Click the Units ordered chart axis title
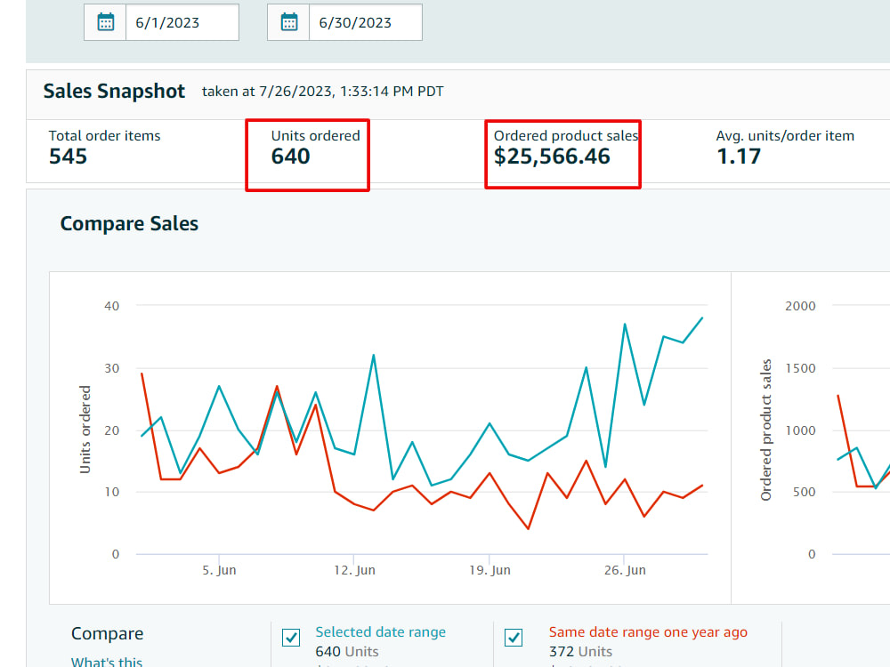 (x=85, y=430)
